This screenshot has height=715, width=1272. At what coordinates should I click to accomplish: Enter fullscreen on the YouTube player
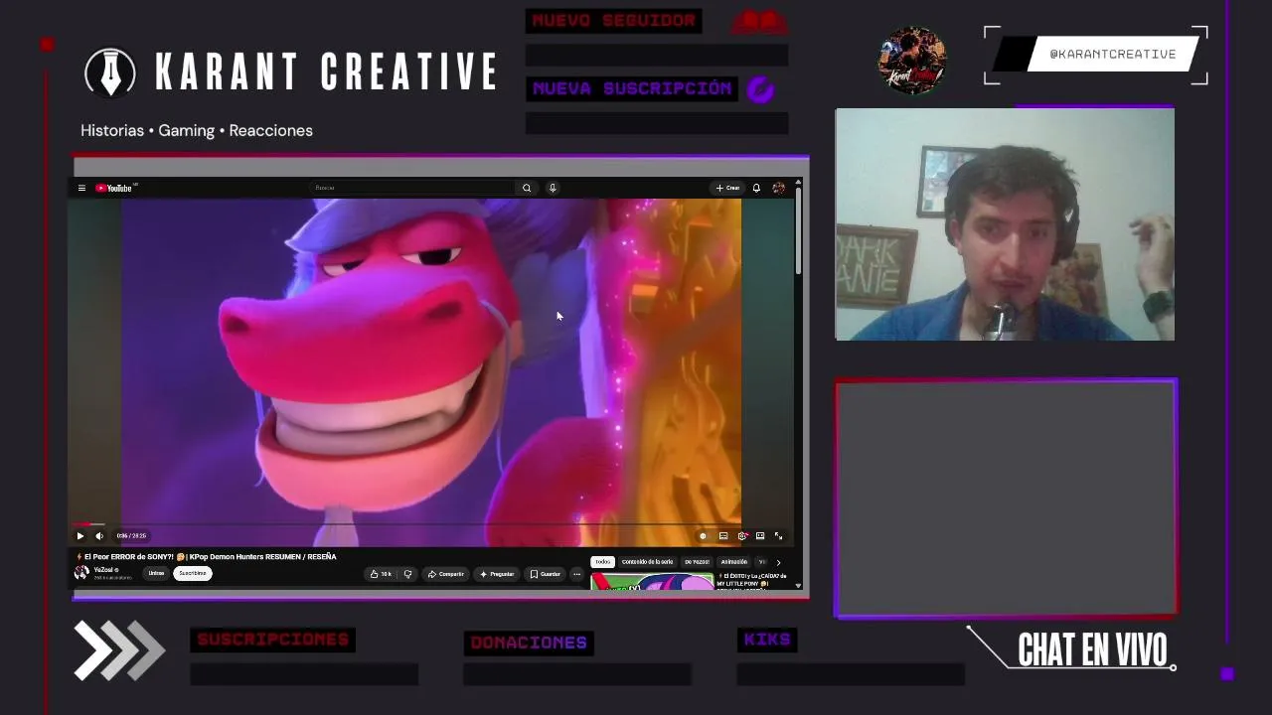[x=778, y=536]
